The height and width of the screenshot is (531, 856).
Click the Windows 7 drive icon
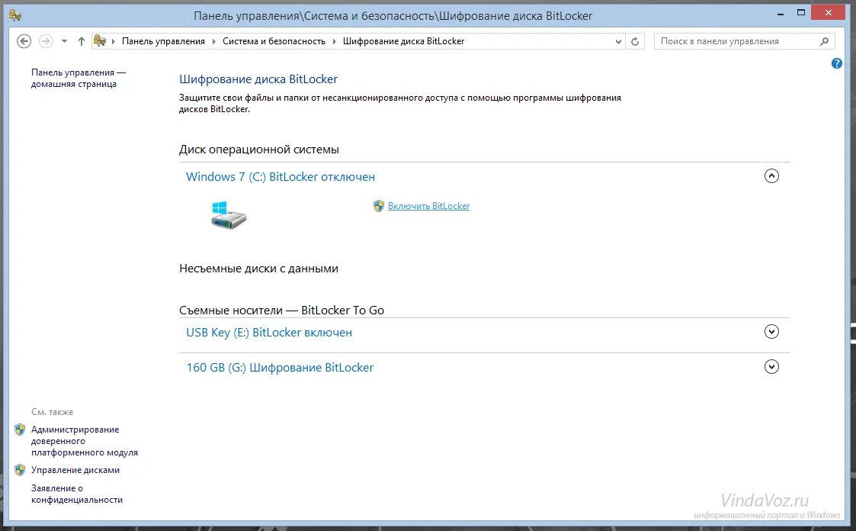[x=228, y=214]
